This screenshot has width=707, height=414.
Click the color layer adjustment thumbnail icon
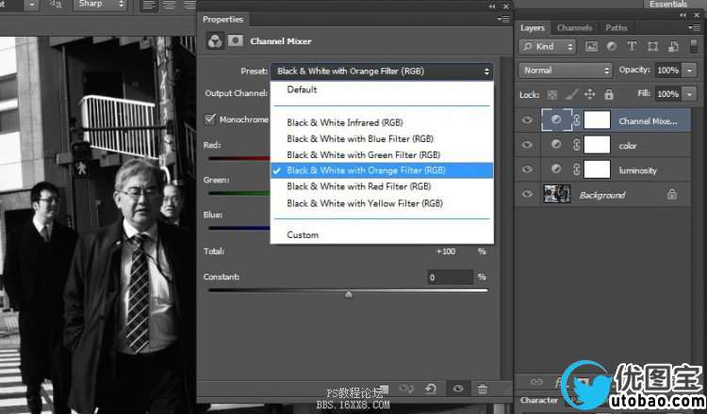click(556, 145)
